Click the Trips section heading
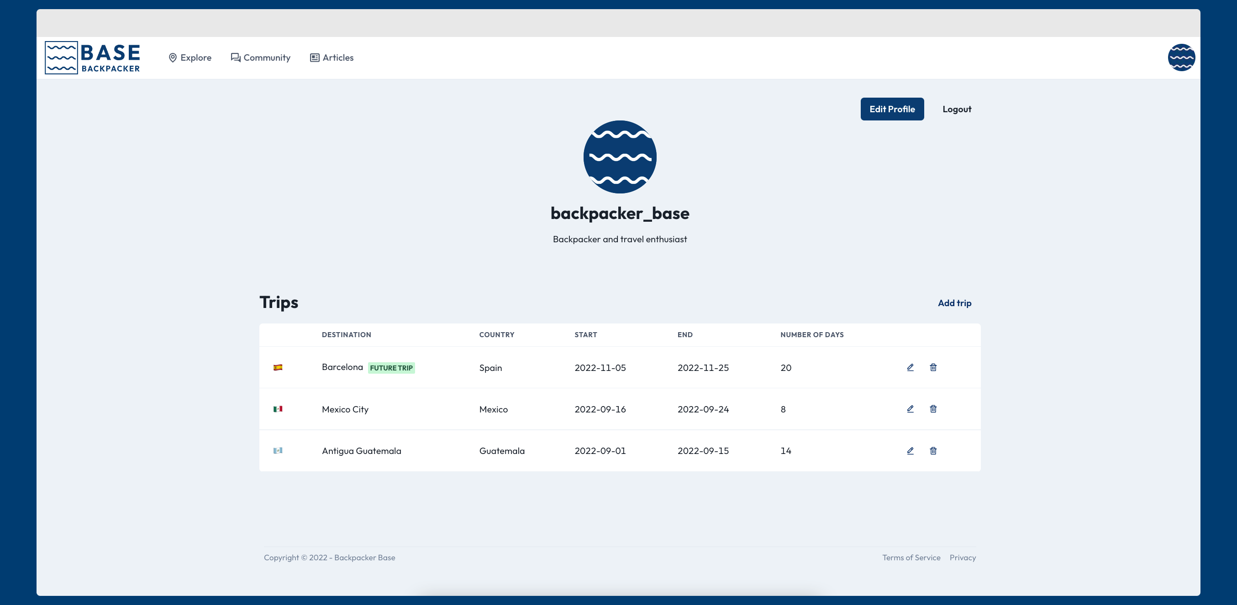The height and width of the screenshot is (605, 1237). (279, 302)
